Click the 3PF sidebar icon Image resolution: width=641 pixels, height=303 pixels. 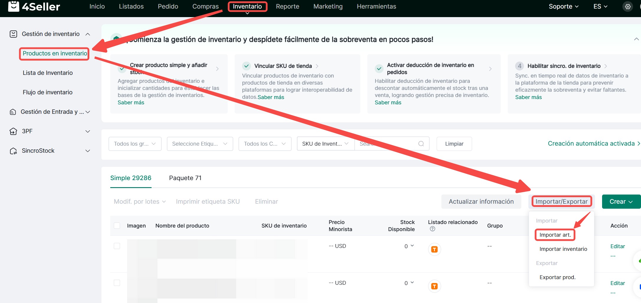[13, 131]
